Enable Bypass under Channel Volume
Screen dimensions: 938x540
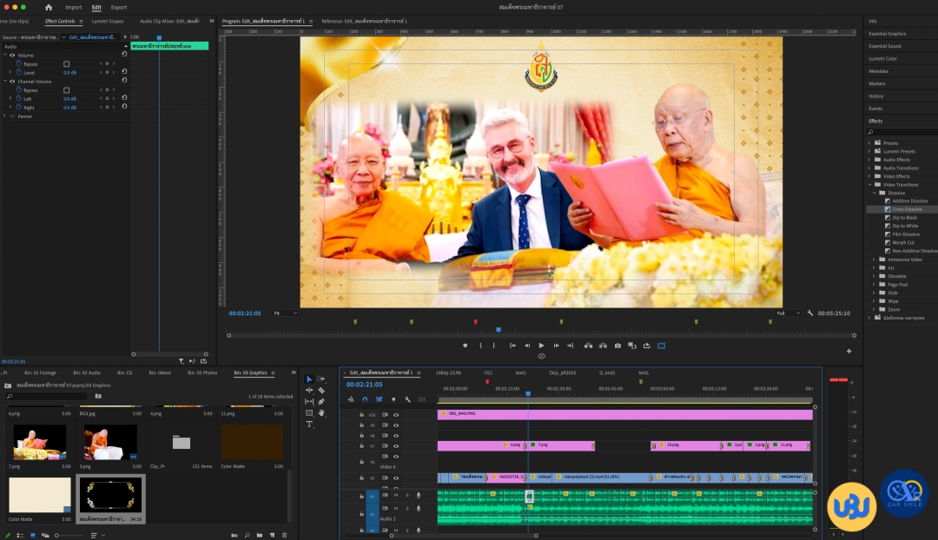(66, 90)
